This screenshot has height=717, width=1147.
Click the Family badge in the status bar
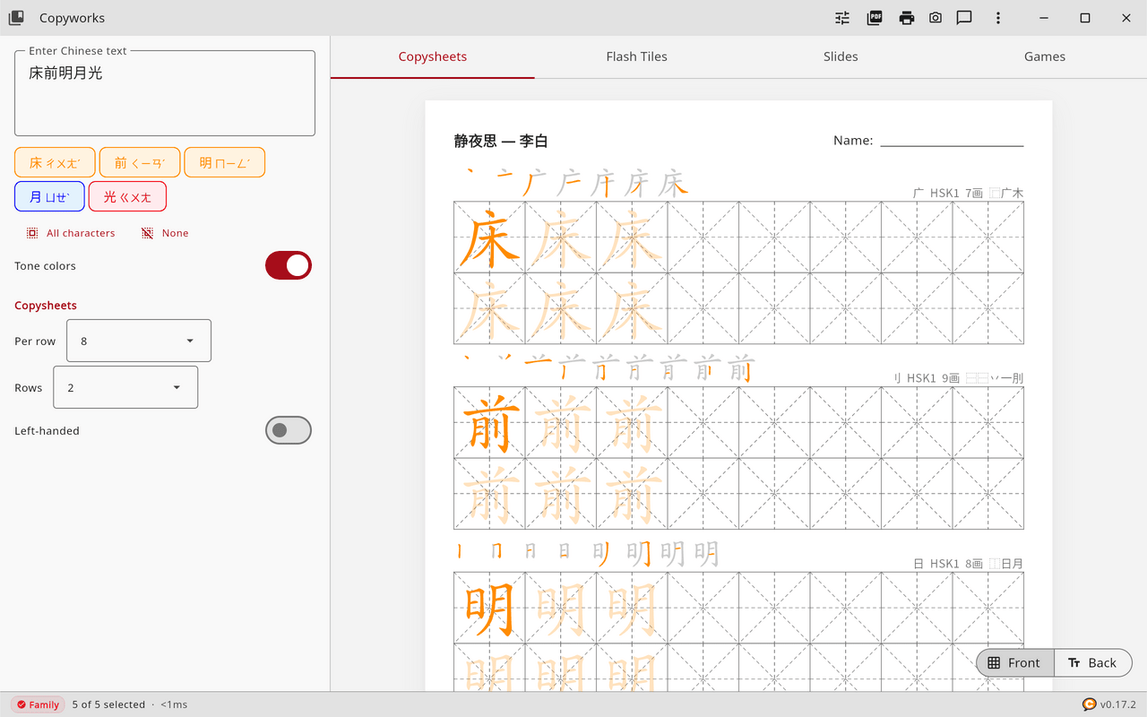click(x=38, y=704)
